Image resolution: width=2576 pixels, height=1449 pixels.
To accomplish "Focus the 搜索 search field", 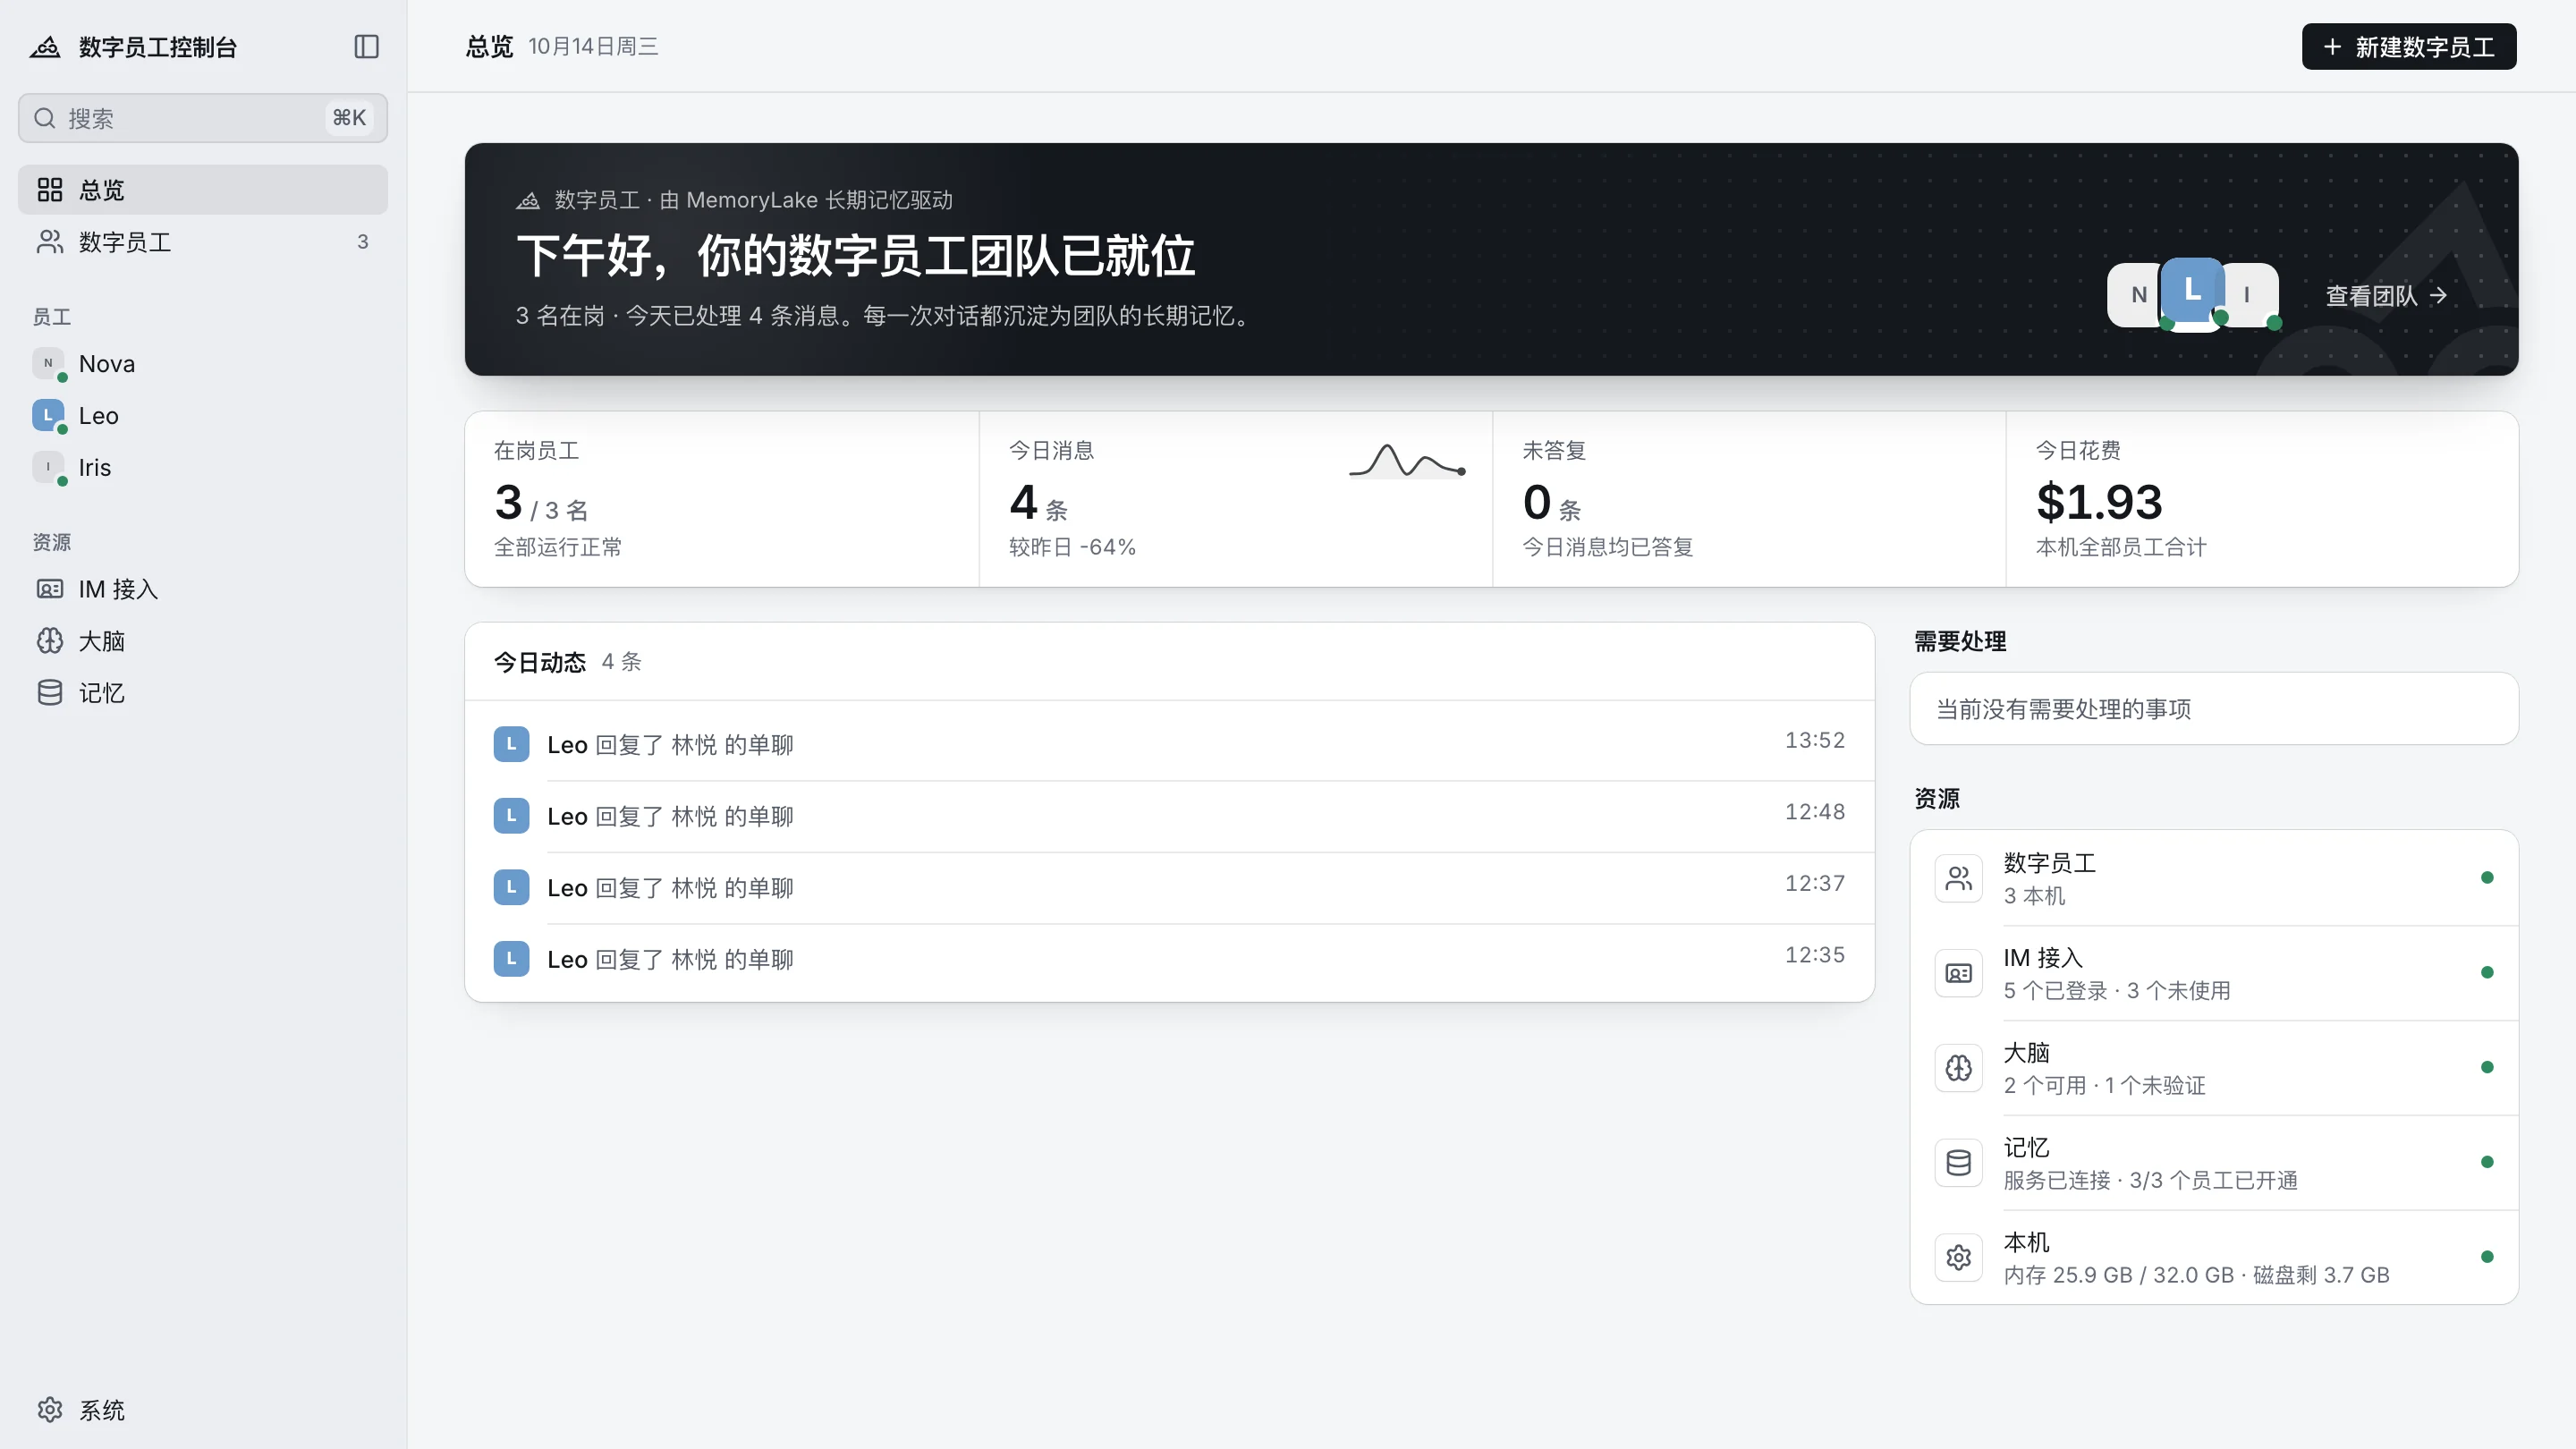I will point(203,118).
